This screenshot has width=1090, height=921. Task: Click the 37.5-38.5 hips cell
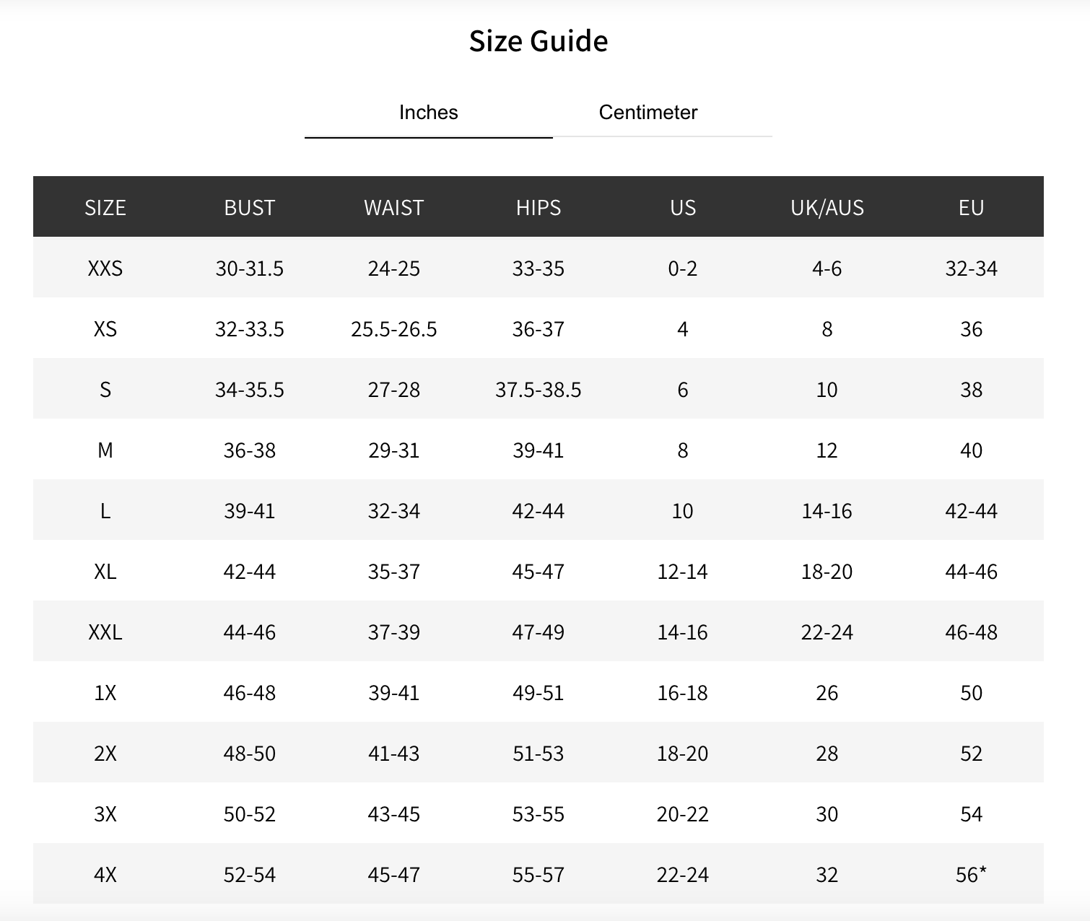click(539, 390)
